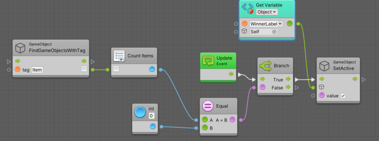Click the Branch node icon
379x141 pixels.
tap(265, 66)
